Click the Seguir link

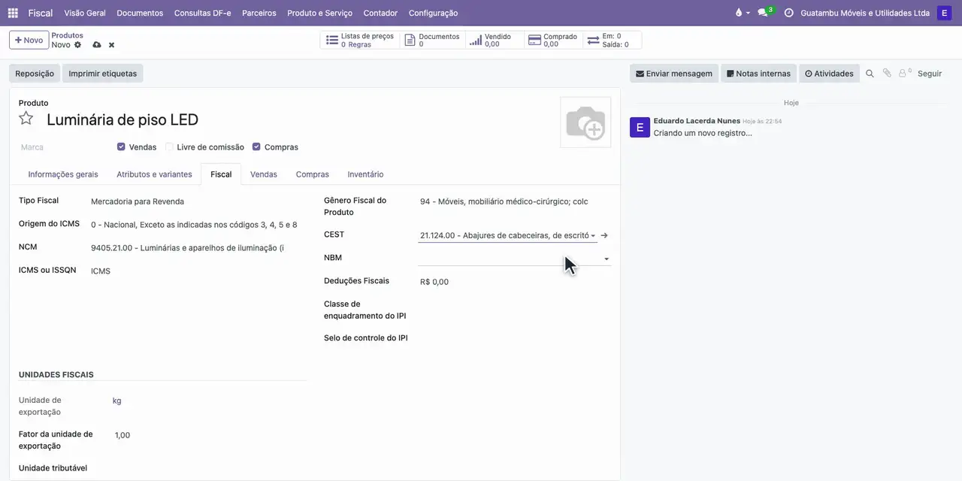click(x=930, y=74)
